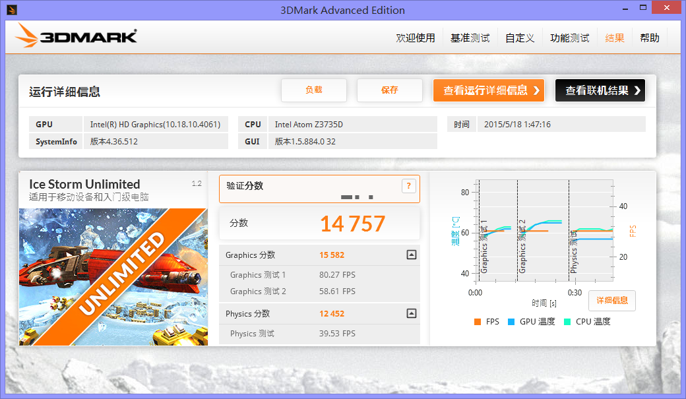Click the Ice Storm Unlimited title
The image size is (686, 399).
[84, 184]
